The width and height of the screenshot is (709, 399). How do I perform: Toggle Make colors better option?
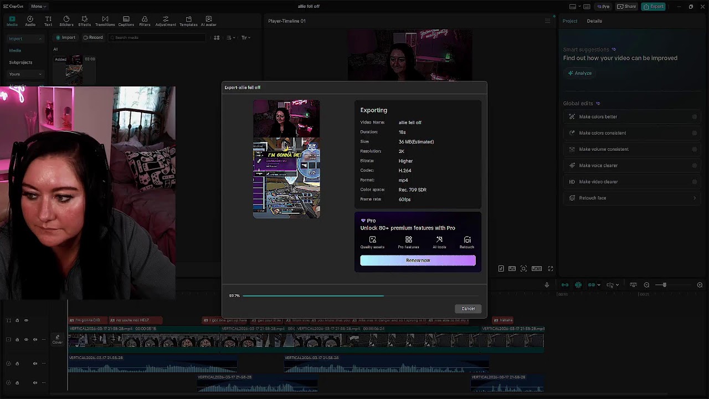pos(695,117)
